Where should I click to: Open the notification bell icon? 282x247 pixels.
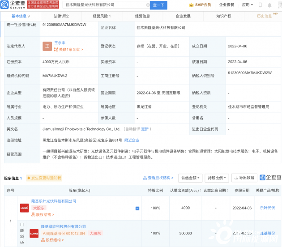[x=269, y=5]
